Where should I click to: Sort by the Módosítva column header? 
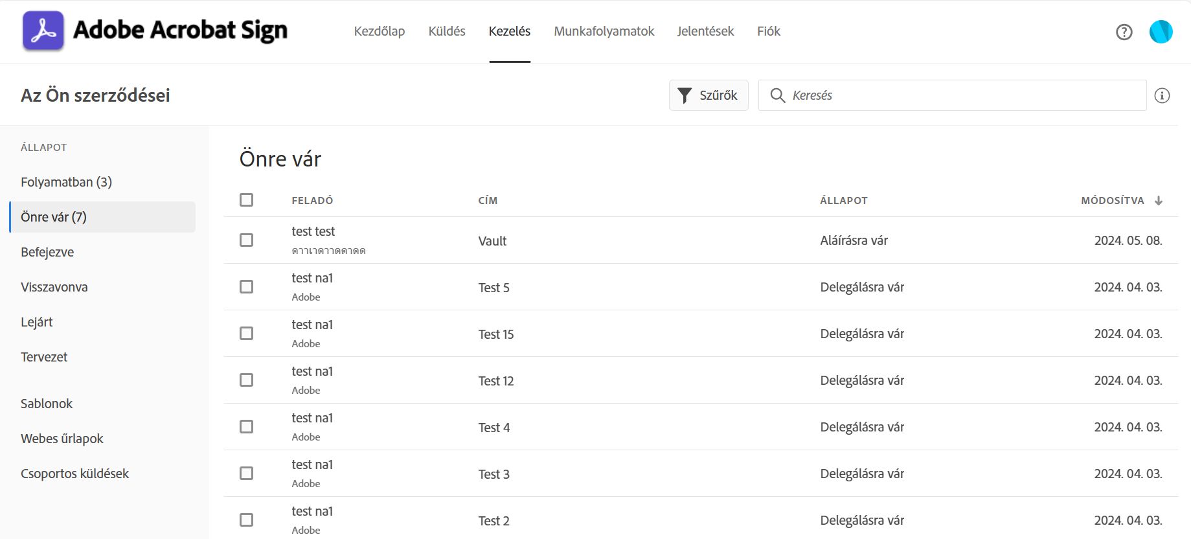click(1112, 201)
